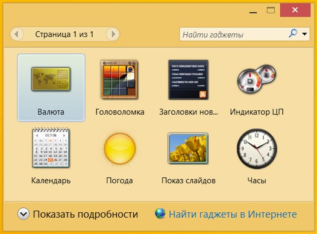Click the Заголовки нов... label text
The image size is (317, 234).
coord(189,112)
